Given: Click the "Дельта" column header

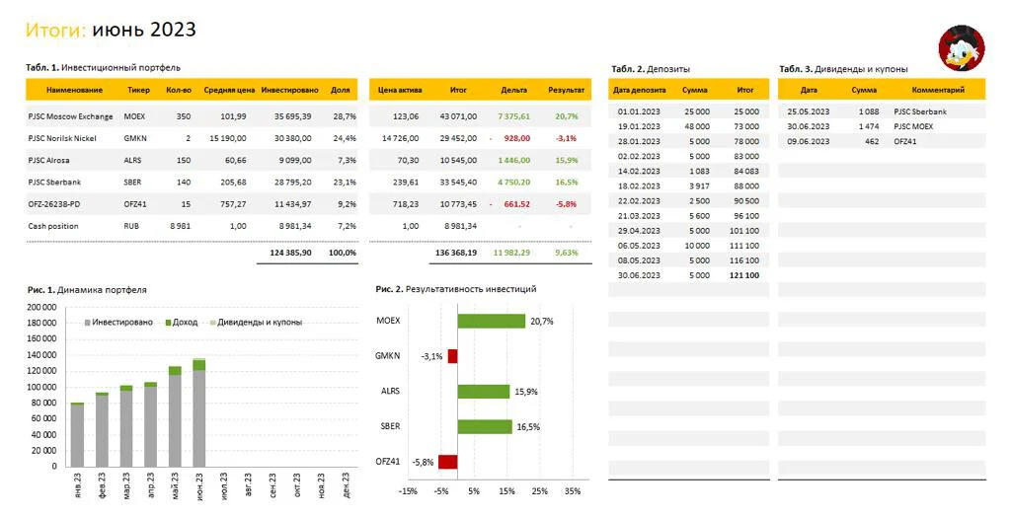Looking at the screenshot, I should (x=513, y=90).
